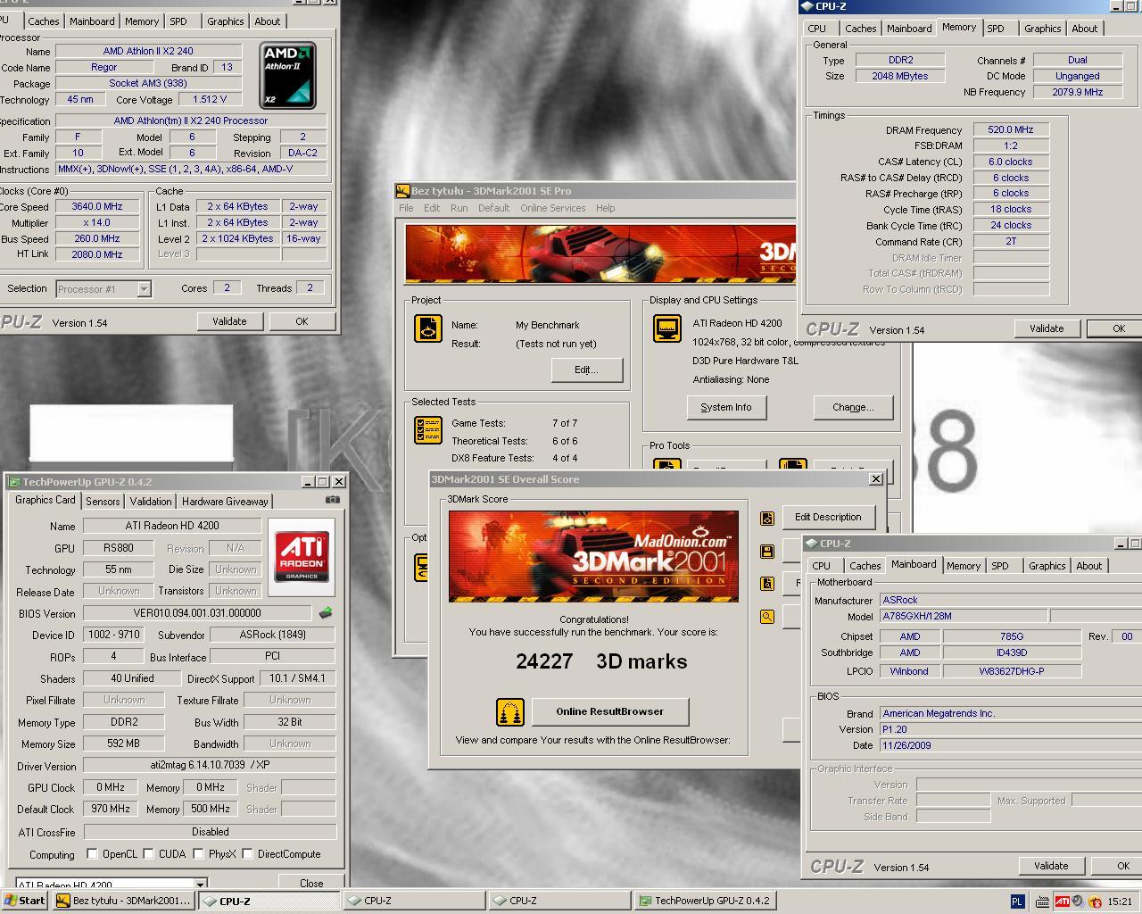The width and height of the screenshot is (1142, 914).
Task: Select Graphics tab in the Mainboard CPU-Z window
Action: click(x=1047, y=566)
